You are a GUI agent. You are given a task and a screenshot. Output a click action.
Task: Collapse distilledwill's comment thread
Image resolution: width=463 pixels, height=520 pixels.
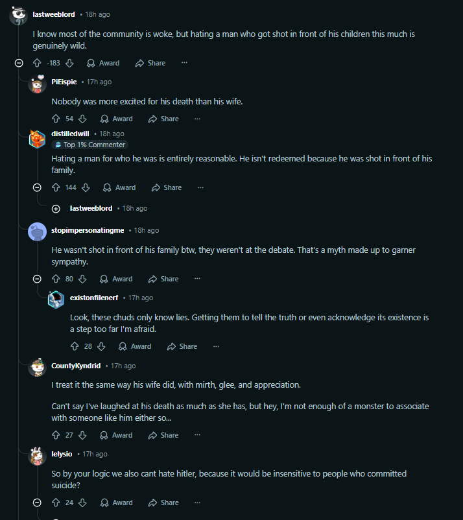click(38, 187)
